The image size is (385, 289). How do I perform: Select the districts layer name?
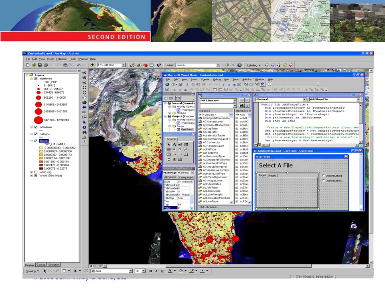click(x=44, y=141)
